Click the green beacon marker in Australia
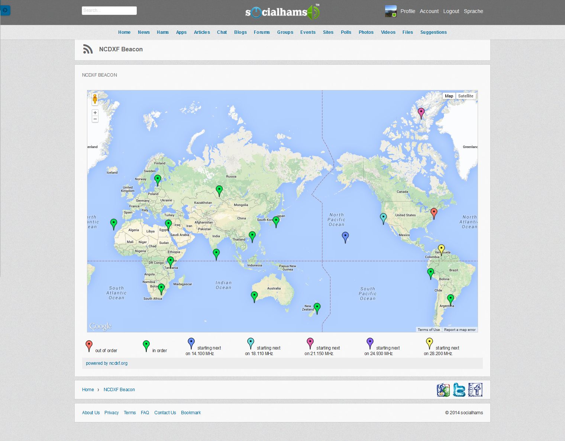Screen dimensions: 565x441 click(254, 297)
